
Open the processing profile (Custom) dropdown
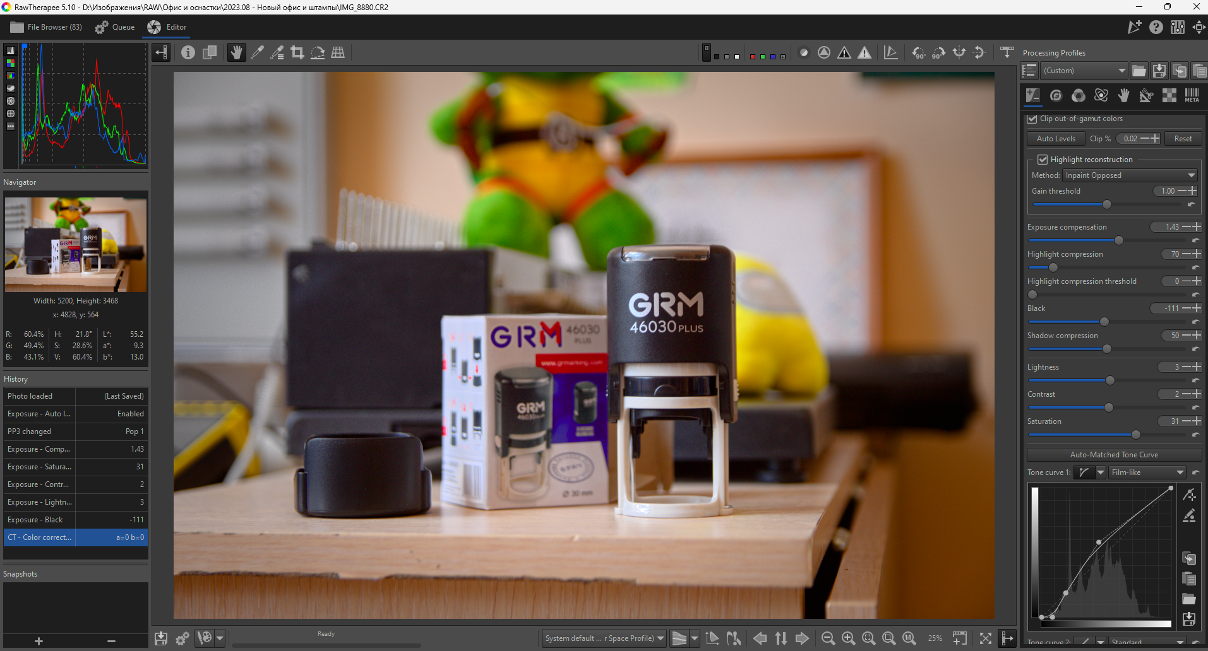click(x=1084, y=71)
